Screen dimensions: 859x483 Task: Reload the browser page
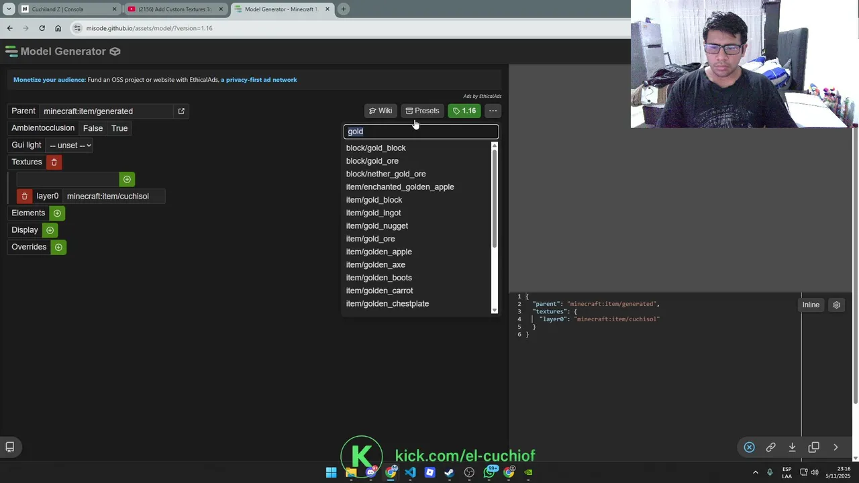pyautogui.click(x=42, y=28)
